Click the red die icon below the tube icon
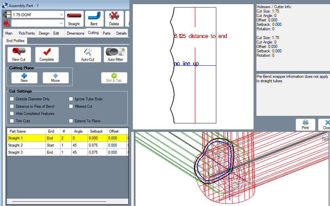 click(7, 23)
